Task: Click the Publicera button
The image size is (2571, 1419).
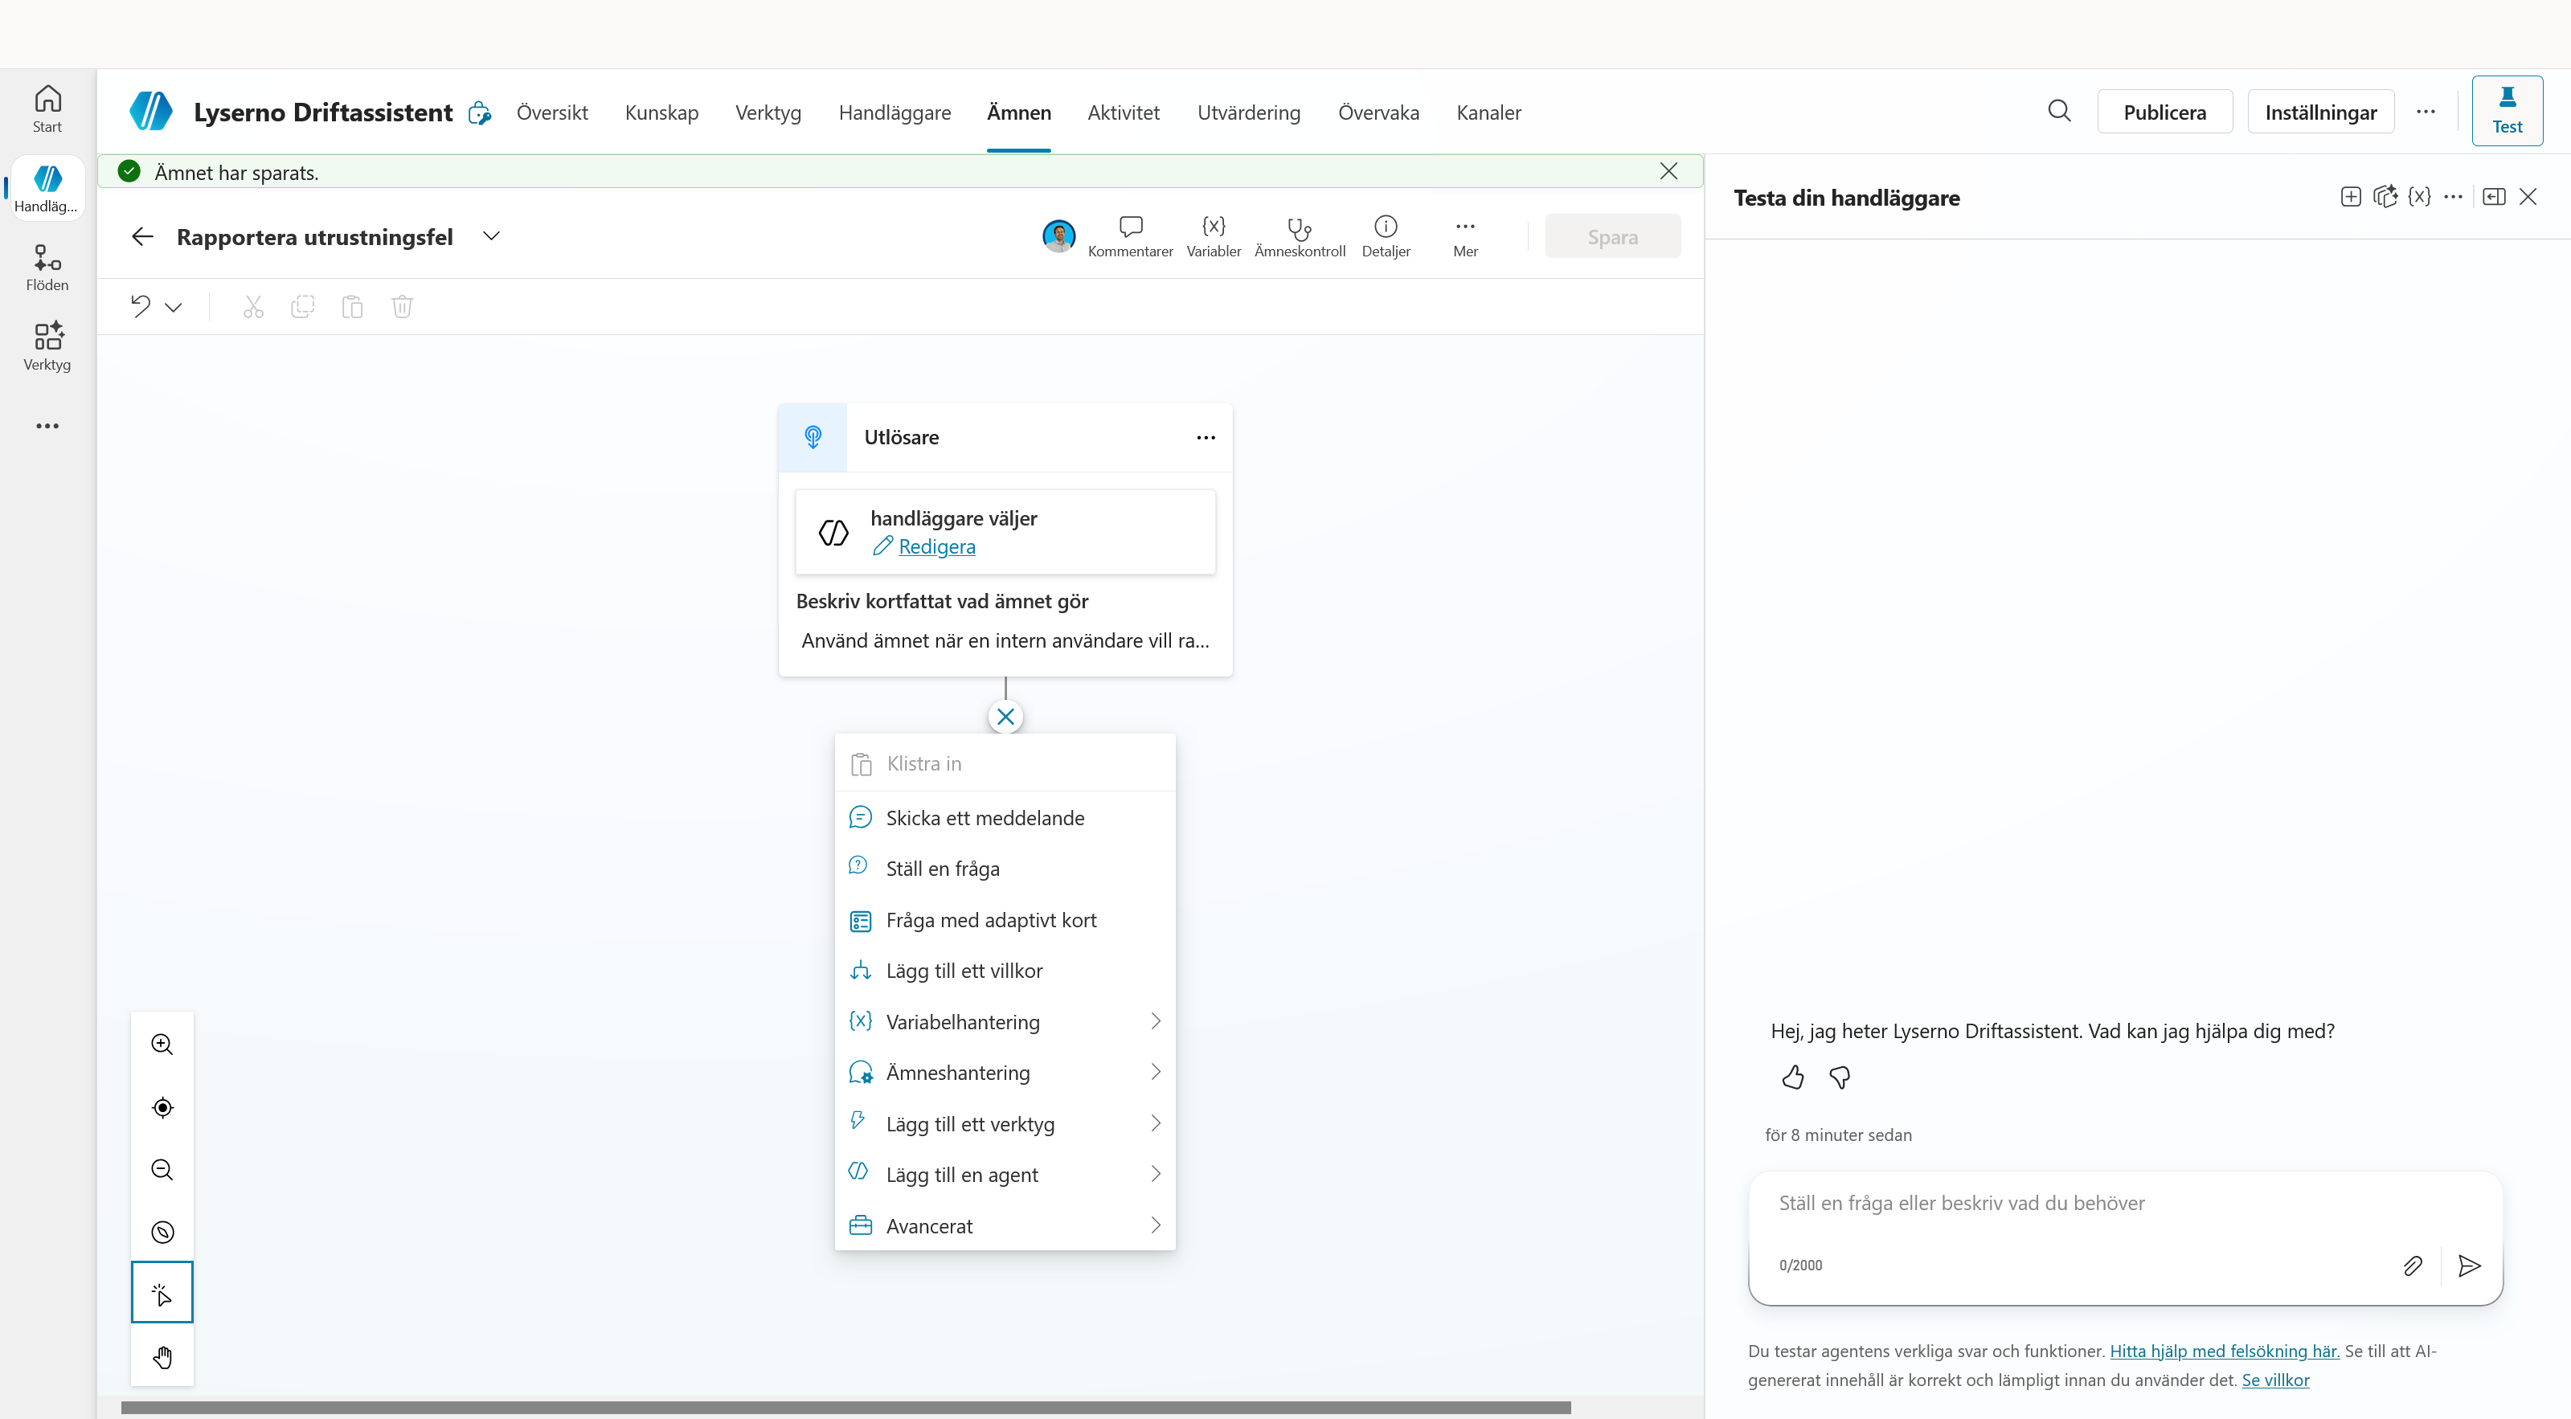Action: tap(2164, 112)
